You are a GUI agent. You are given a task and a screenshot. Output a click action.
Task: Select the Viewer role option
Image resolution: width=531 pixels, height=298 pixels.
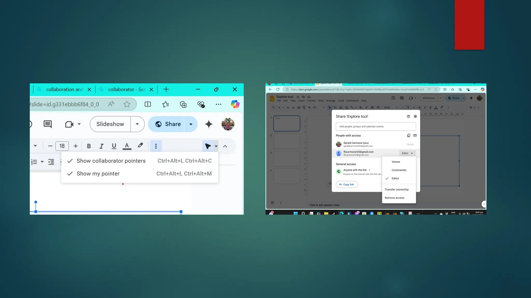coord(396,162)
